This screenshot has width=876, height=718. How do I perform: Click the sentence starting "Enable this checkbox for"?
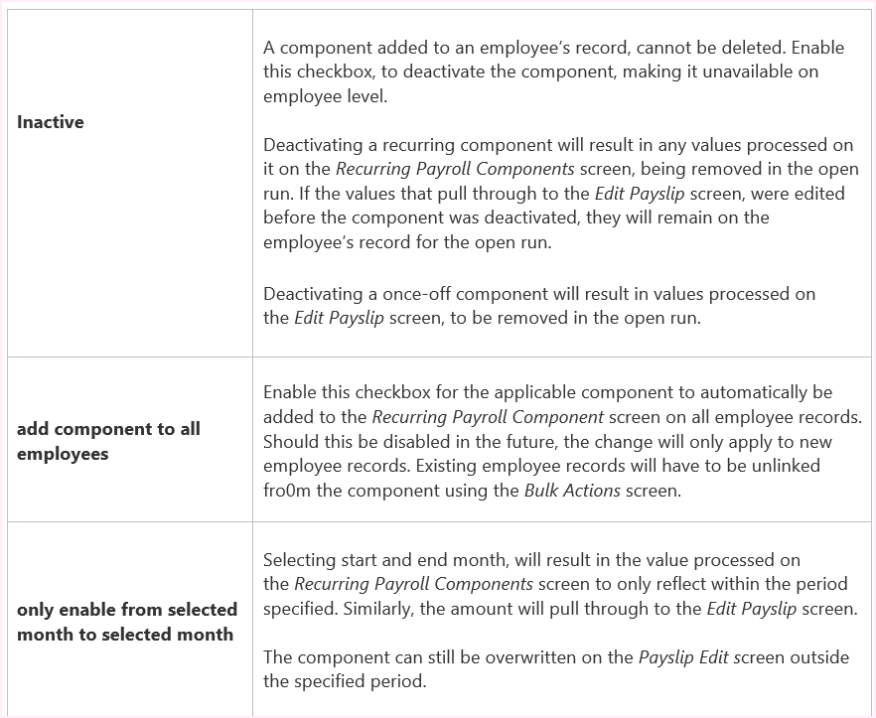[x=547, y=392]
